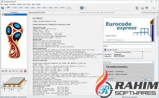This screenshot has height=98, width=159.
Task: Click the print preview magnifier icon
Action: 137,8
